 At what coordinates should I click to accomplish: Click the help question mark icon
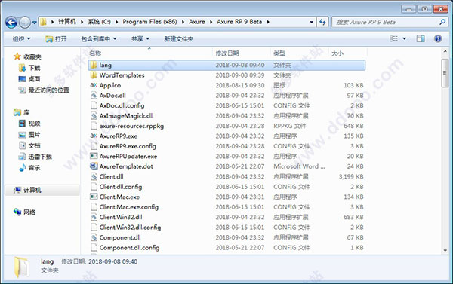pyautogui.click(x=438, y=38)
